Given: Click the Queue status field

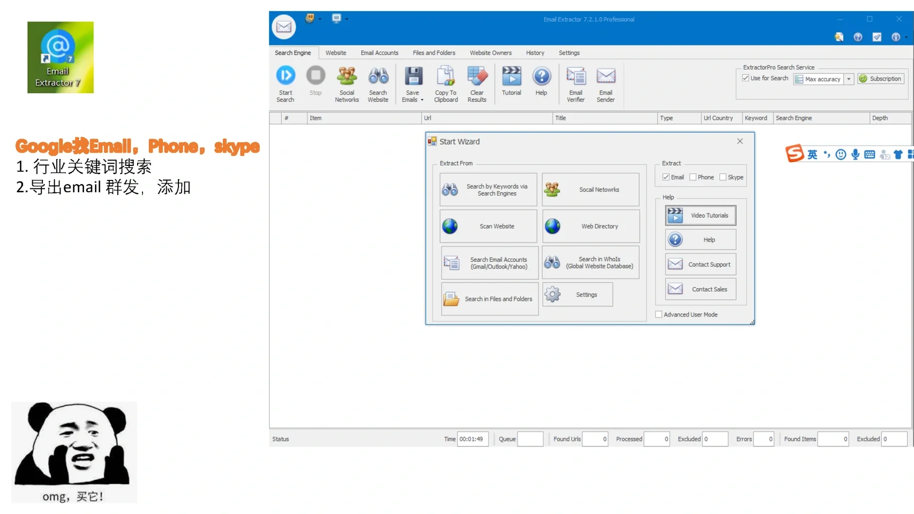Looking at the screenshot, I should coord(530,439).
